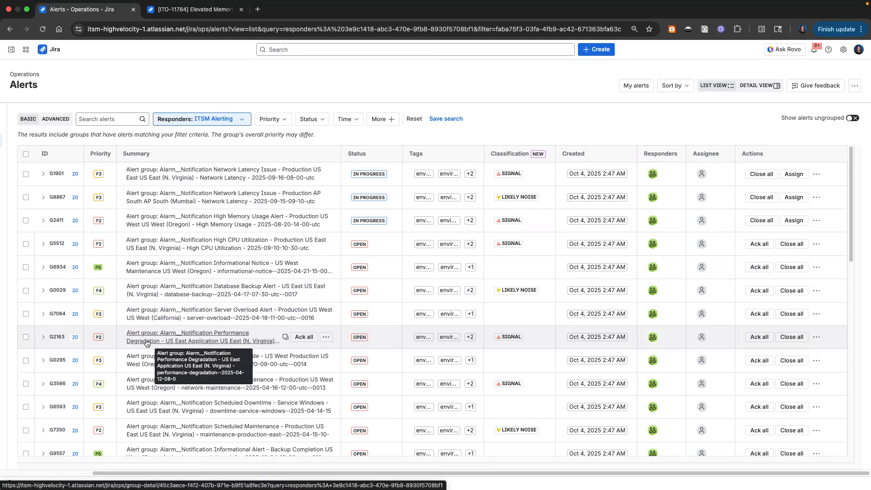The height and width of the screenshot is (490, 871).
Task: Click the copy icon next to alert G2163
Action: point(285,337)
